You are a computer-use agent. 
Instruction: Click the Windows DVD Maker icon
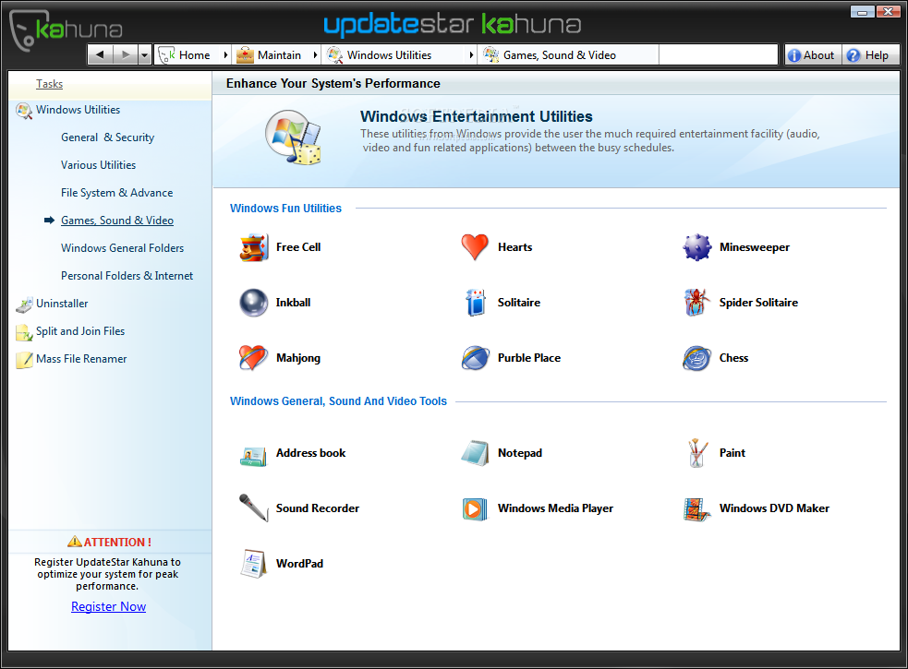point(696,509)
